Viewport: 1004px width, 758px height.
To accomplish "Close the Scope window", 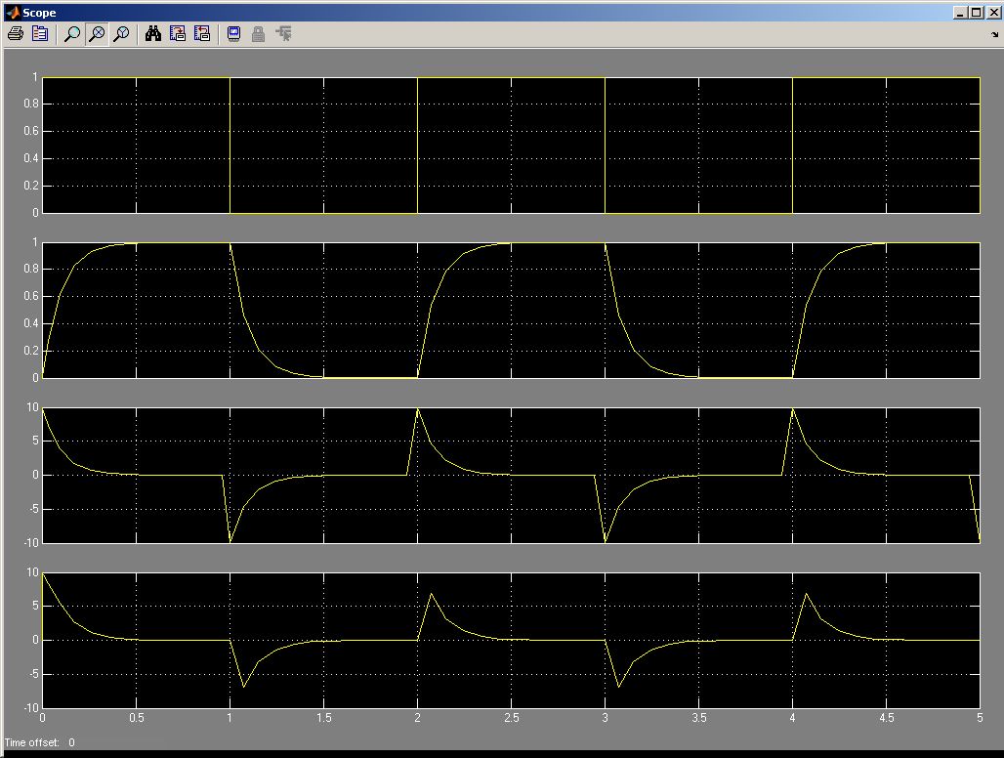I will (x=993, y=13).
